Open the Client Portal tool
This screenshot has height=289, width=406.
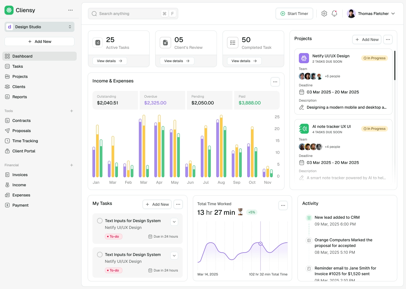[x=24, y=151]
